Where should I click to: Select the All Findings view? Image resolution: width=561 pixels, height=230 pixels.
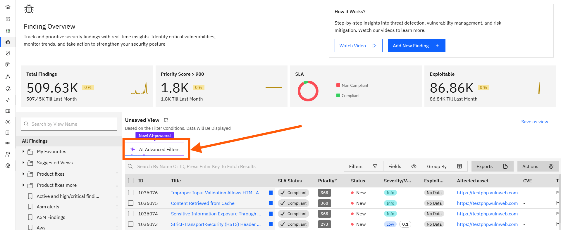click(x=35, y=141)
